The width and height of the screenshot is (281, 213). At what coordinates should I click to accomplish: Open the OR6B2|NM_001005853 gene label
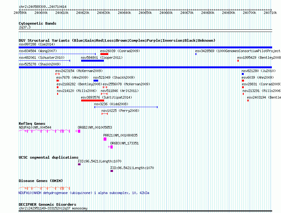click(x=95, y=127)
